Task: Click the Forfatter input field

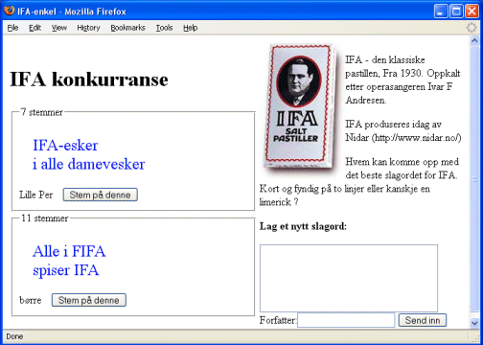Action: pyautogui.click(x=346, y=320)
